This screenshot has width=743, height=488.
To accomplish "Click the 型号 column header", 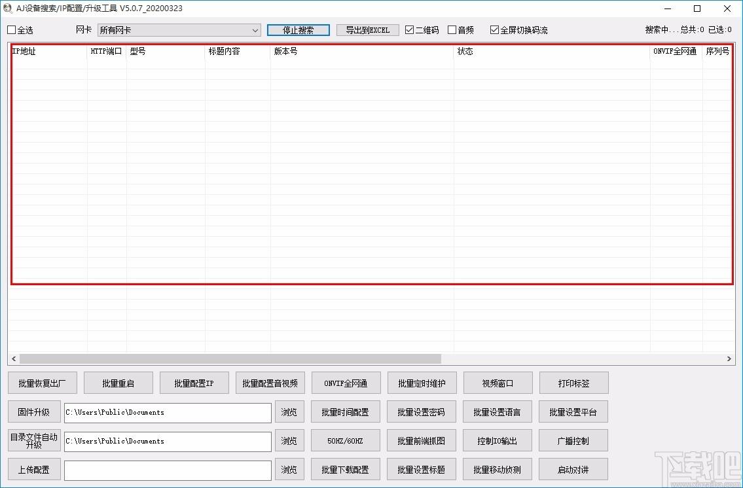I will pyautogui.click(x=166, y=51).
